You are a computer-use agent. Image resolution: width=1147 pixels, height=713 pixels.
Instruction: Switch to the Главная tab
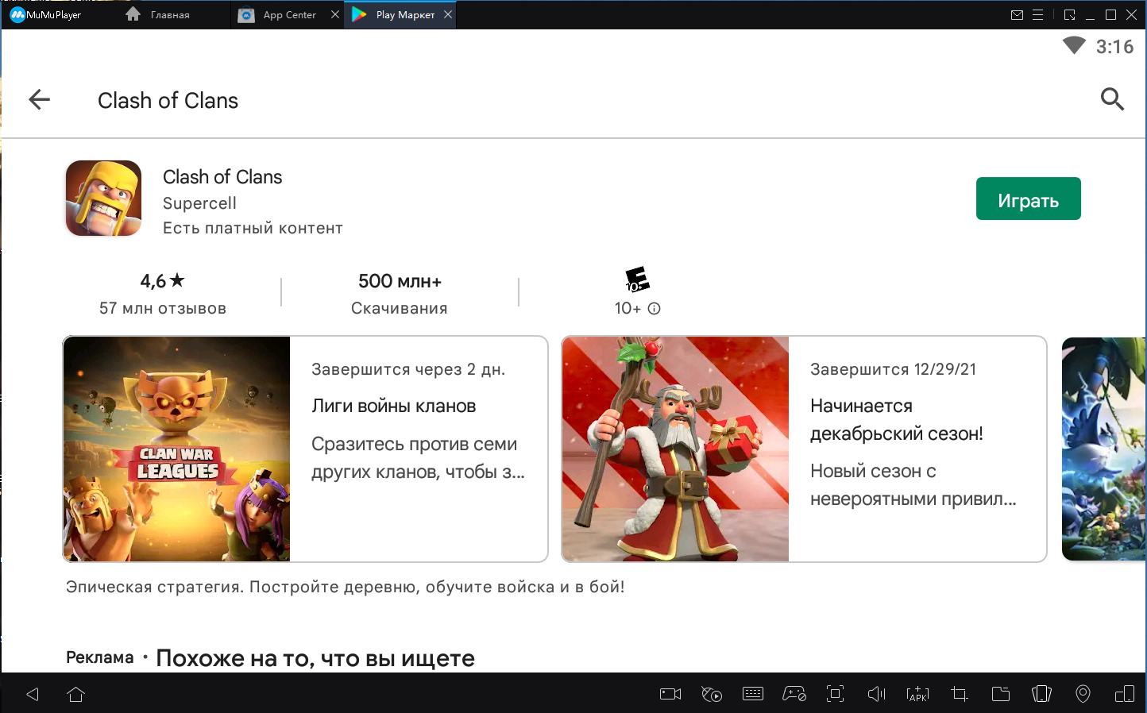point(158,14)
